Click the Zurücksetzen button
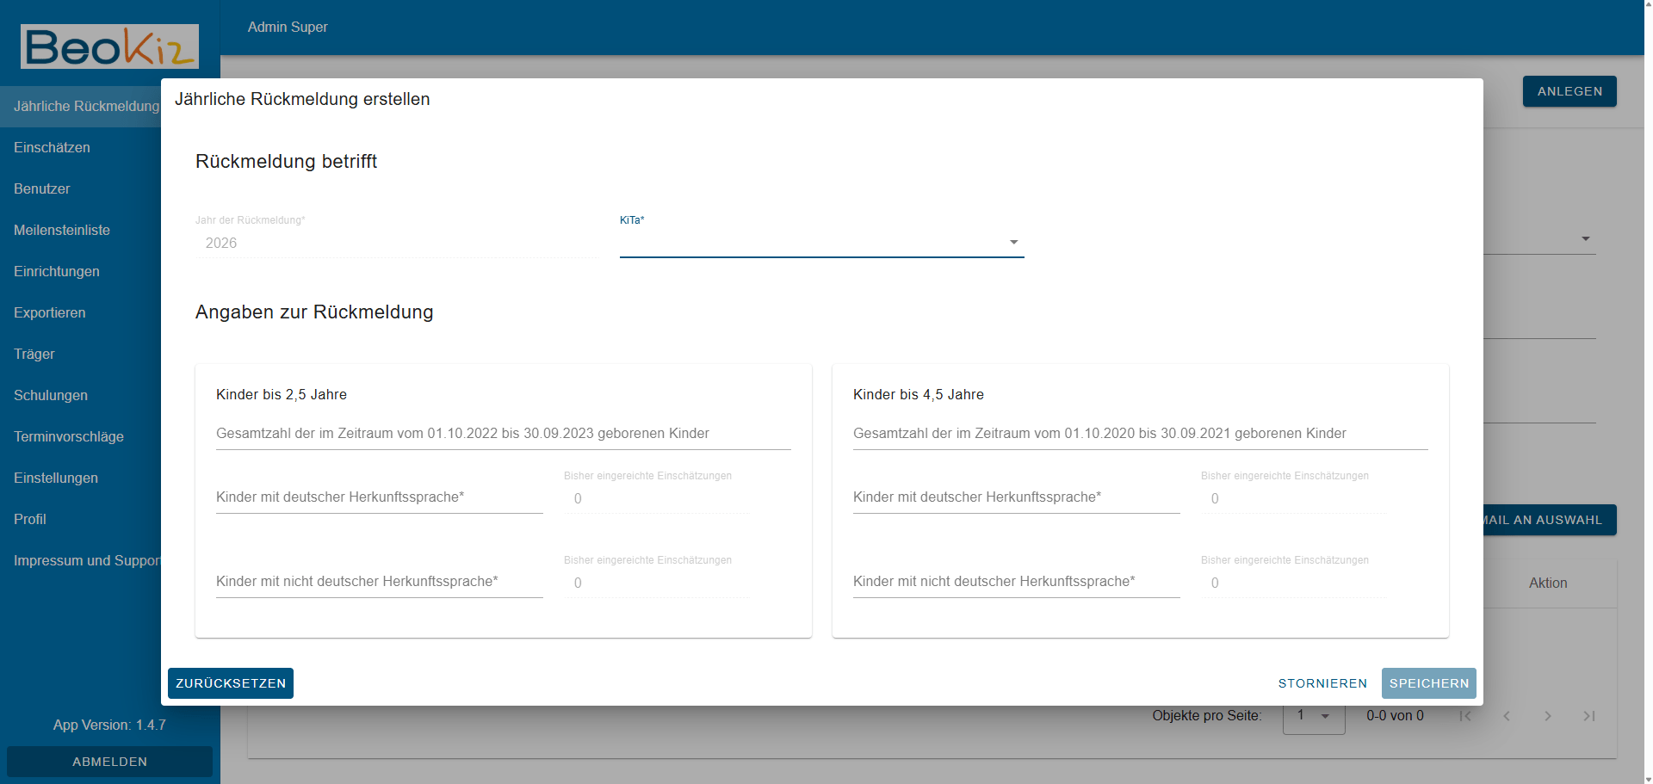The height and width of the screenshot is (784, 1653). (231, 683)
